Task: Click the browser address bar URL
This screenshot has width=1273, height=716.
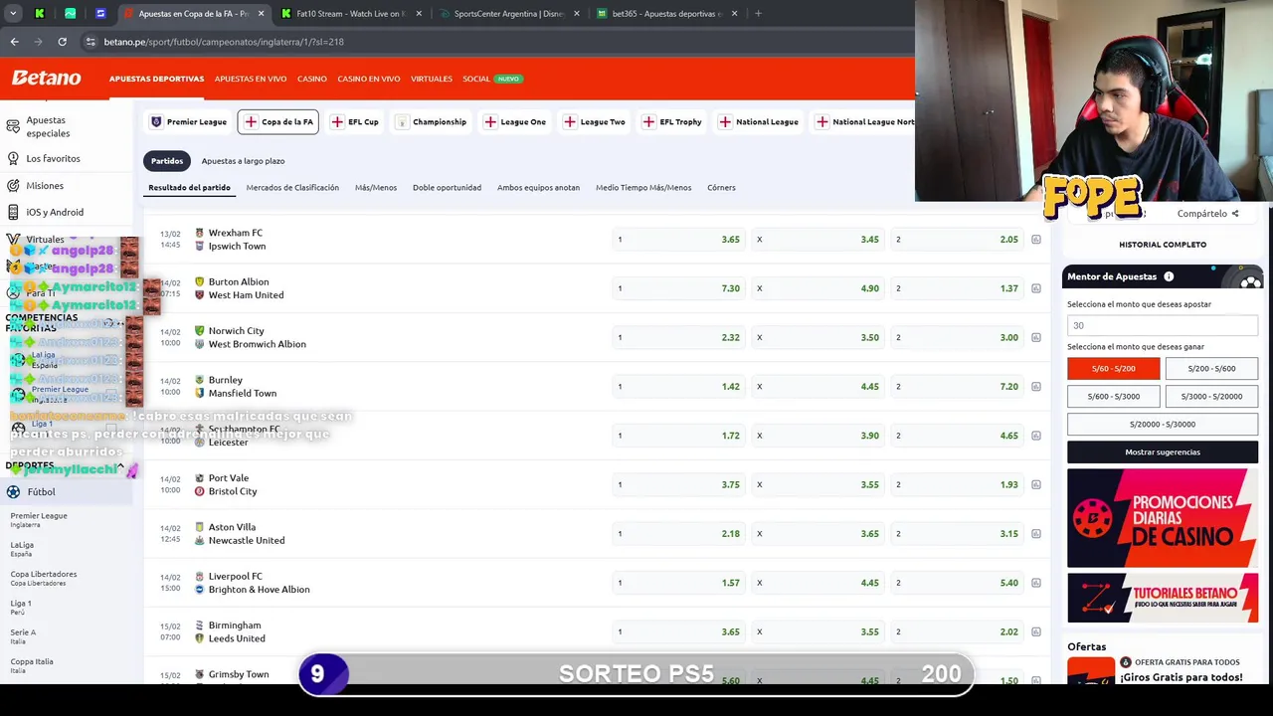Action: tap(224, 42)
